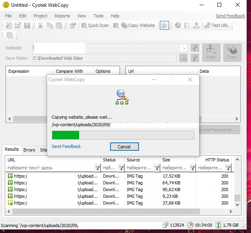The image size is (251, 233).
Task: Start a Quick Scan from toolbar
Action: pos(95,25)
